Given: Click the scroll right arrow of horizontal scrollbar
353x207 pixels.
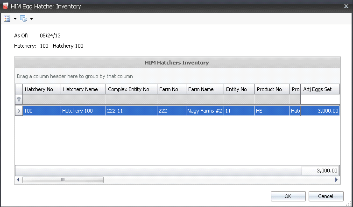Looking at the screenshot, I should pyautogui.click(x=337, y=180).
